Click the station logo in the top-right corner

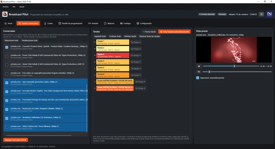click(269, 14)
